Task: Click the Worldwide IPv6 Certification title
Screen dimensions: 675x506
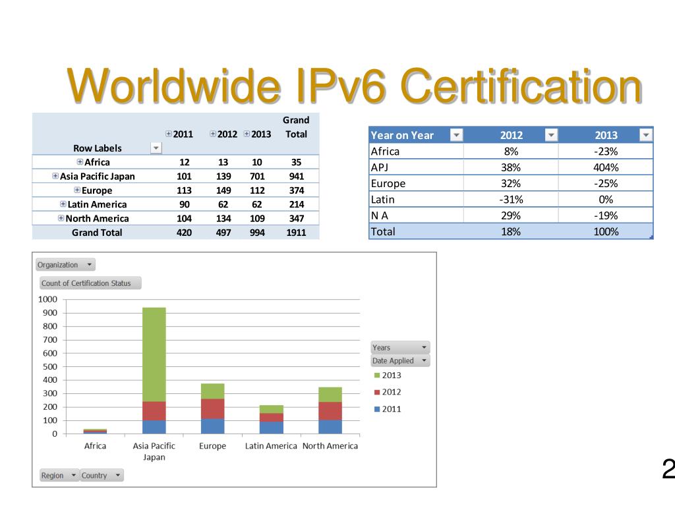Action: (354, 86)
